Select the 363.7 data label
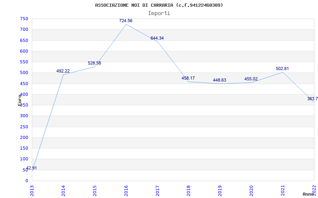 312,99
